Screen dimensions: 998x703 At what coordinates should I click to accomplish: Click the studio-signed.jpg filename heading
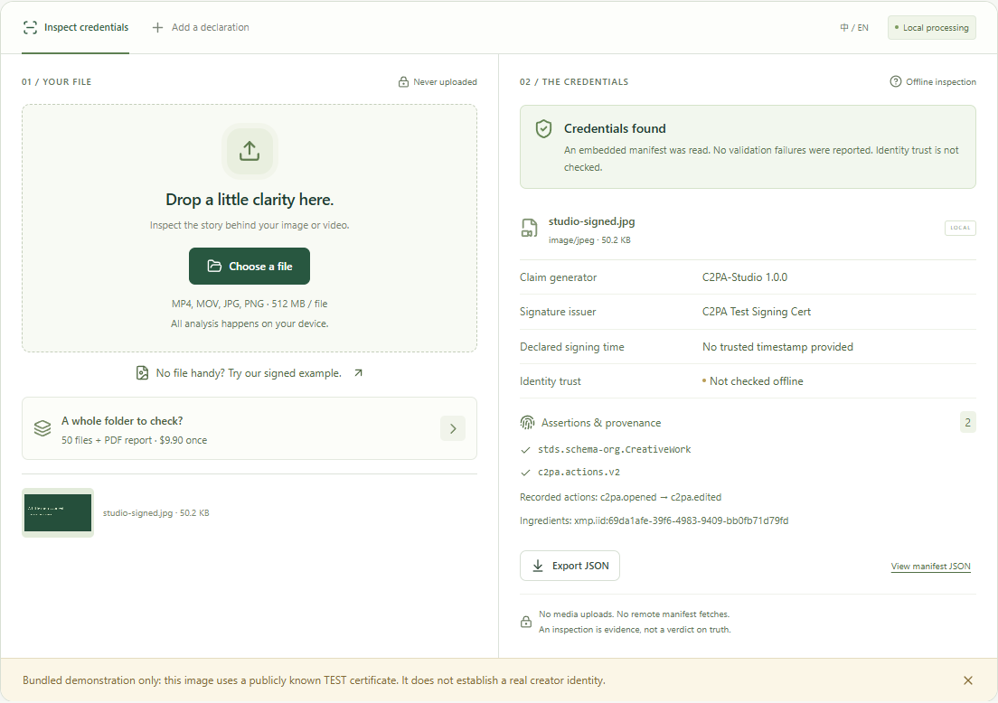coord(592,221)
